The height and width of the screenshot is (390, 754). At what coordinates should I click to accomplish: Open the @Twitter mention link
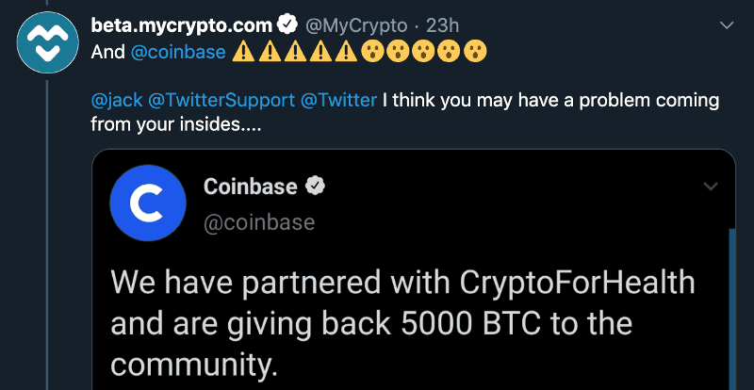[x=338, y=101]
